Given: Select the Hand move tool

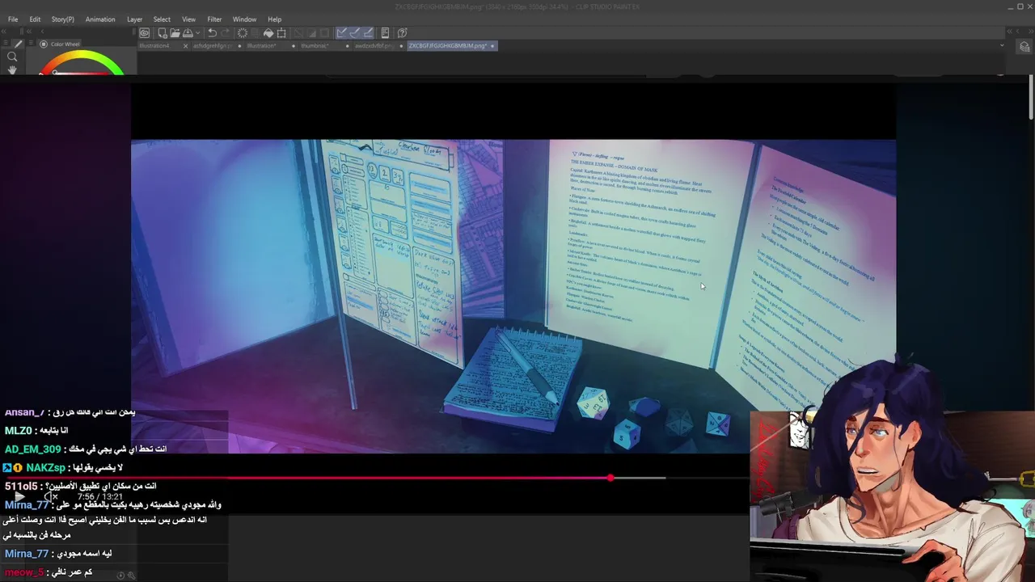Looking at the screenshot, I should [12, 70].
